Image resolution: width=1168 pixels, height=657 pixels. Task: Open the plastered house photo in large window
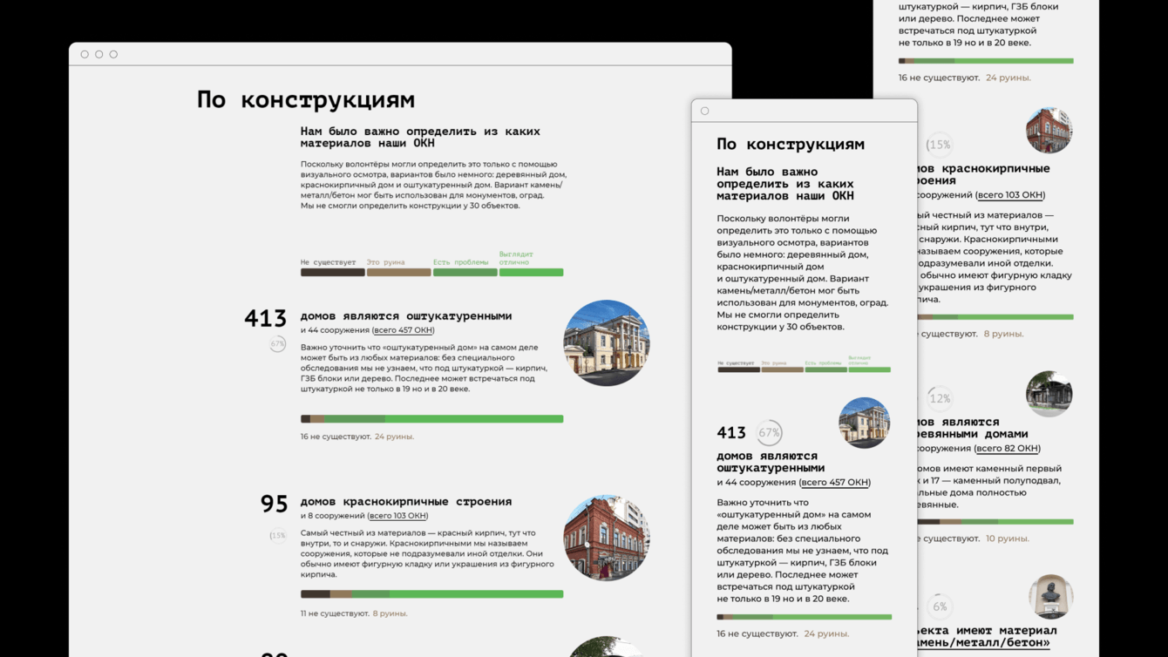tap(607, 342)
